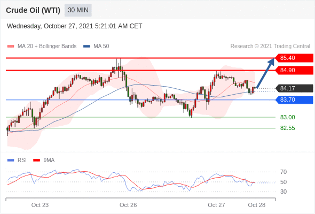
Task: Toggle the MA 50 legend entry
Action: point(96,47)
